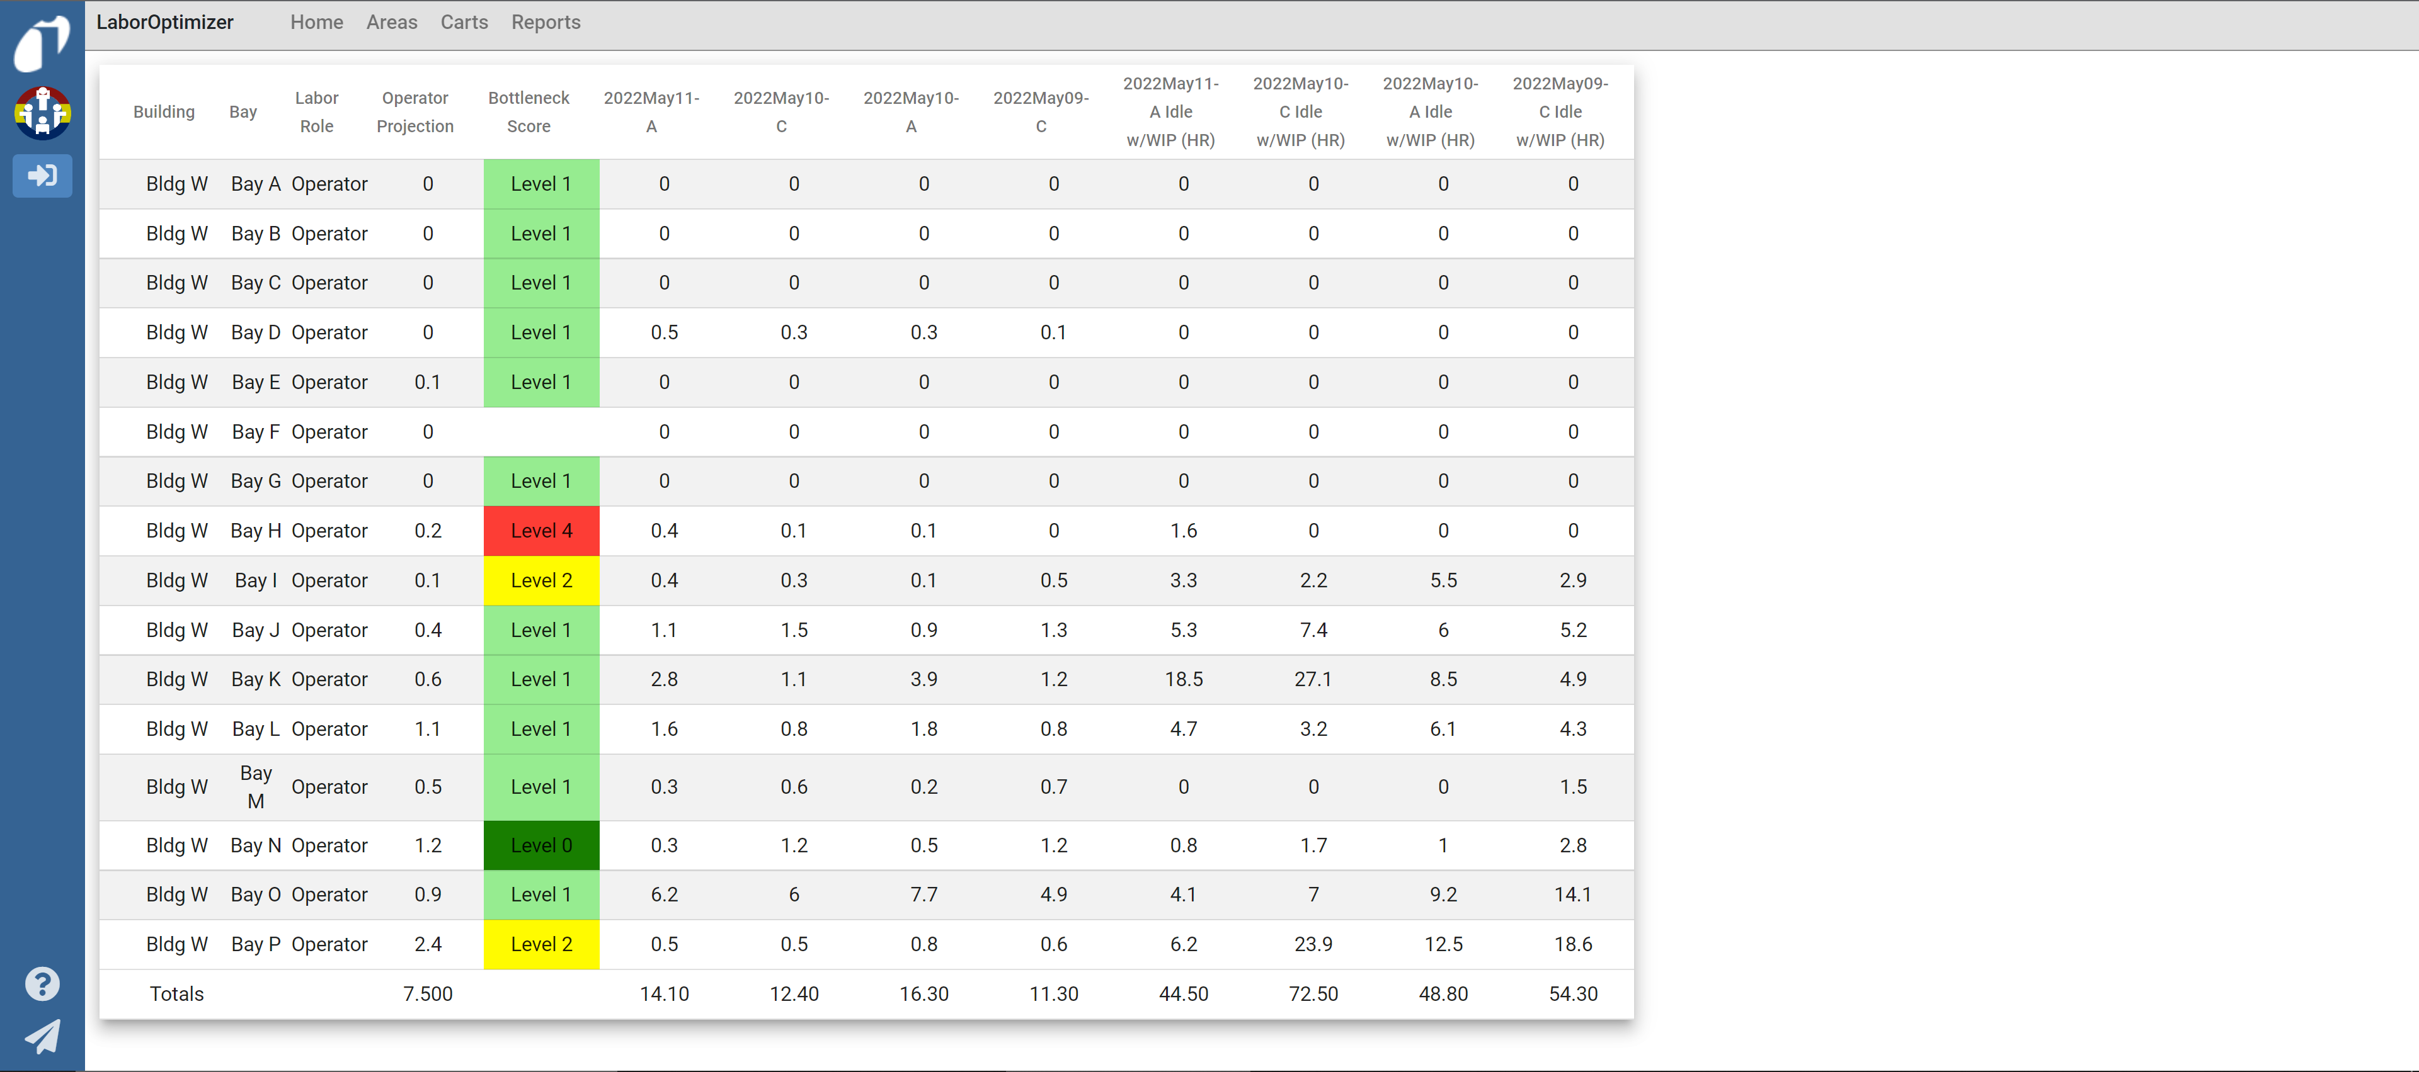
Task: Open the LaborOptimizer people-circle app icon
Action: click(42, 111)
